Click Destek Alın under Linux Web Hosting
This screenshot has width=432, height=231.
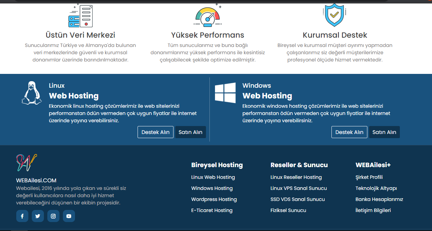[x=156, y=132]
